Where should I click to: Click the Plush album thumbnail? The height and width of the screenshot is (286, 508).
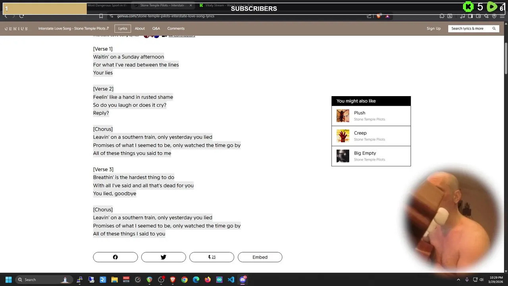[343, 116]
